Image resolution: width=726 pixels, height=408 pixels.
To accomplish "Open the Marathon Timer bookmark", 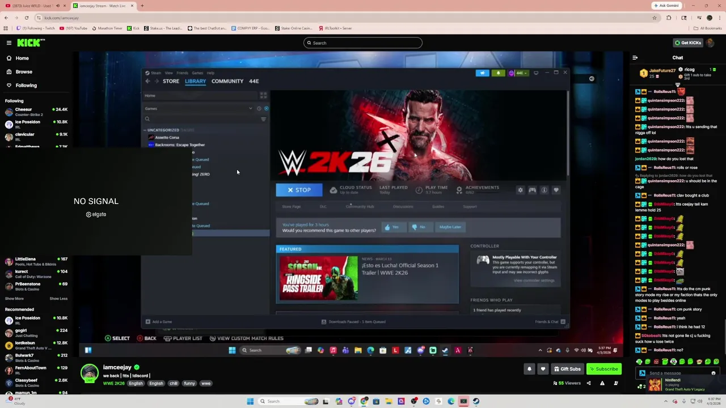I will [107, 28].
